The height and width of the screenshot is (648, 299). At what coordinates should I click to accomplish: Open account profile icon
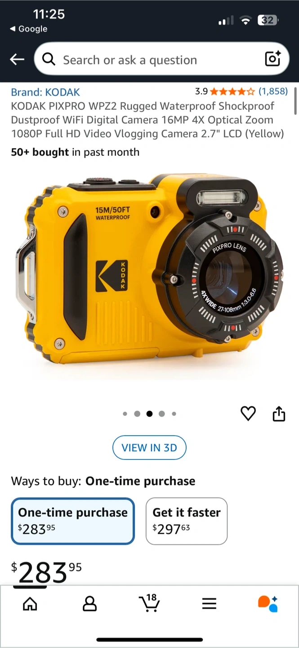click(x=90, y=604)
